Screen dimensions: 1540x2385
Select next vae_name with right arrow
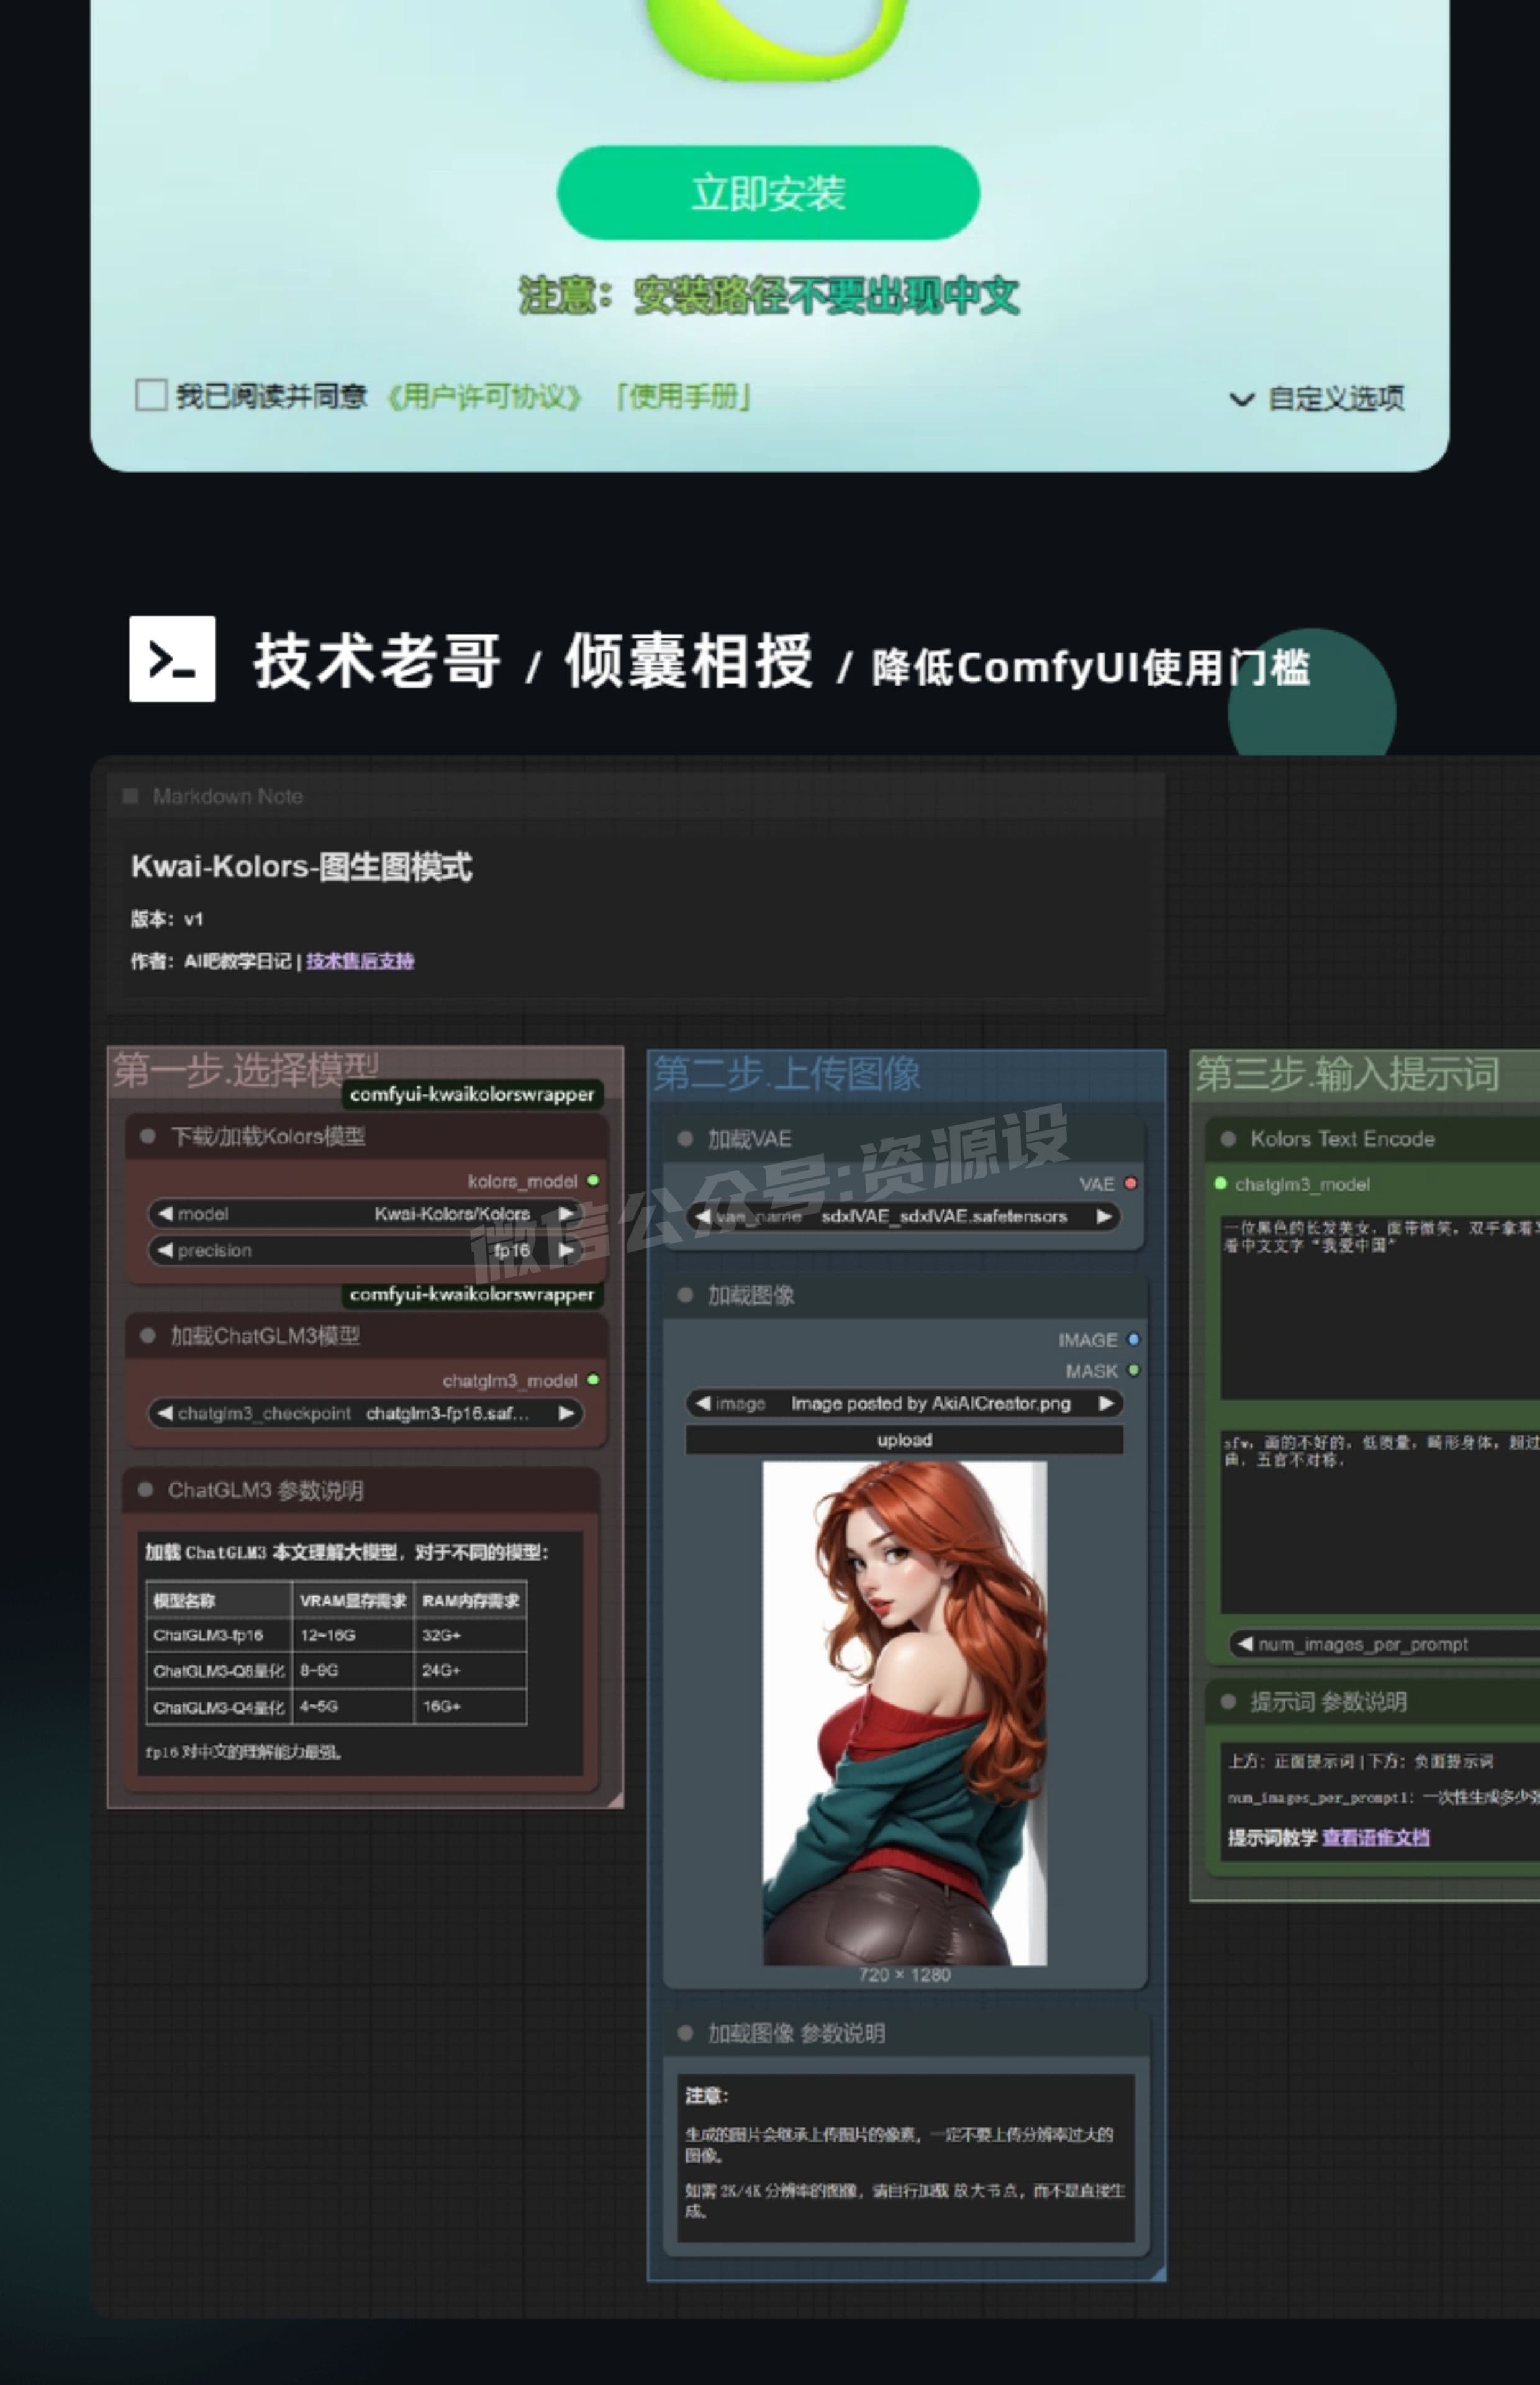click(x=1104, y=1217)
